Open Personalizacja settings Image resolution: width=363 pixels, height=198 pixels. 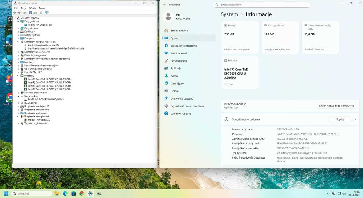[x=189, y=61]
